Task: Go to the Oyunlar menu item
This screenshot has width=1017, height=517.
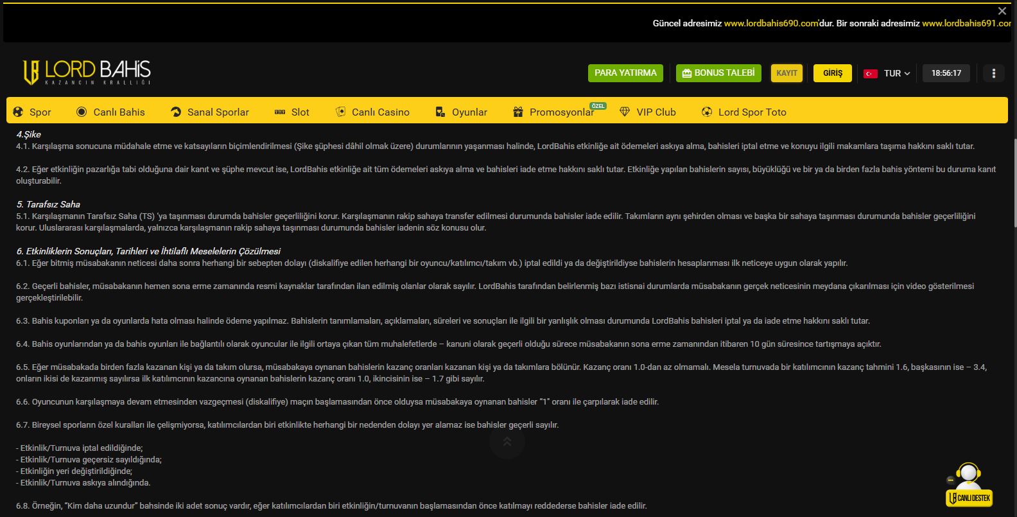Action: click(x=462, y=112)
